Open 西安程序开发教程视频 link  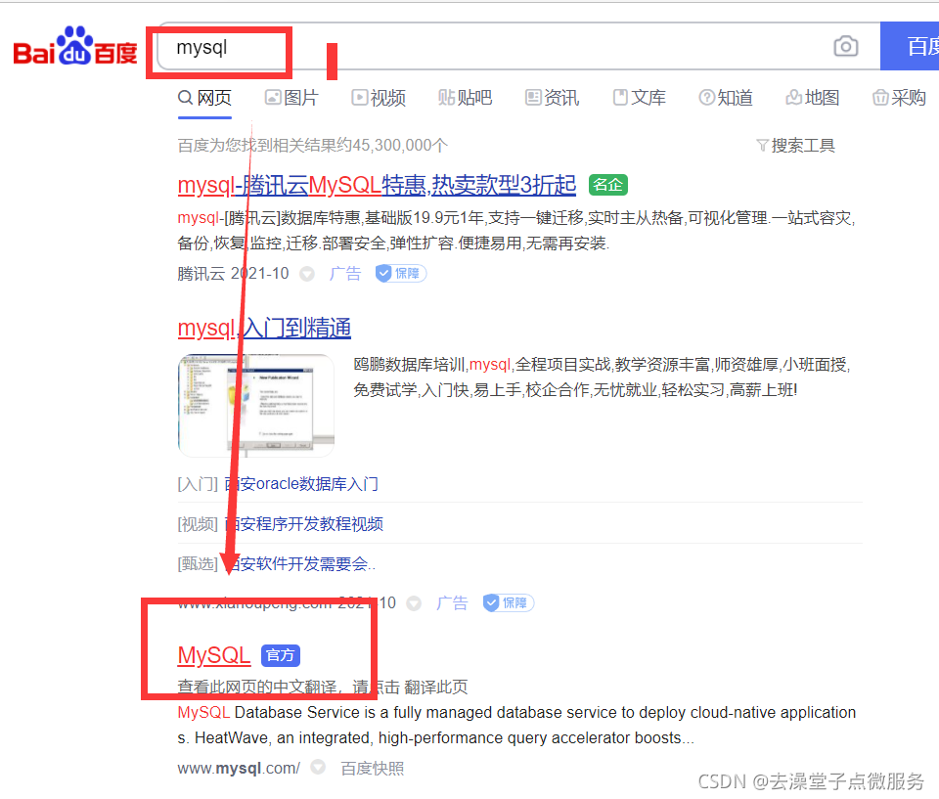(x=303, y=524)
